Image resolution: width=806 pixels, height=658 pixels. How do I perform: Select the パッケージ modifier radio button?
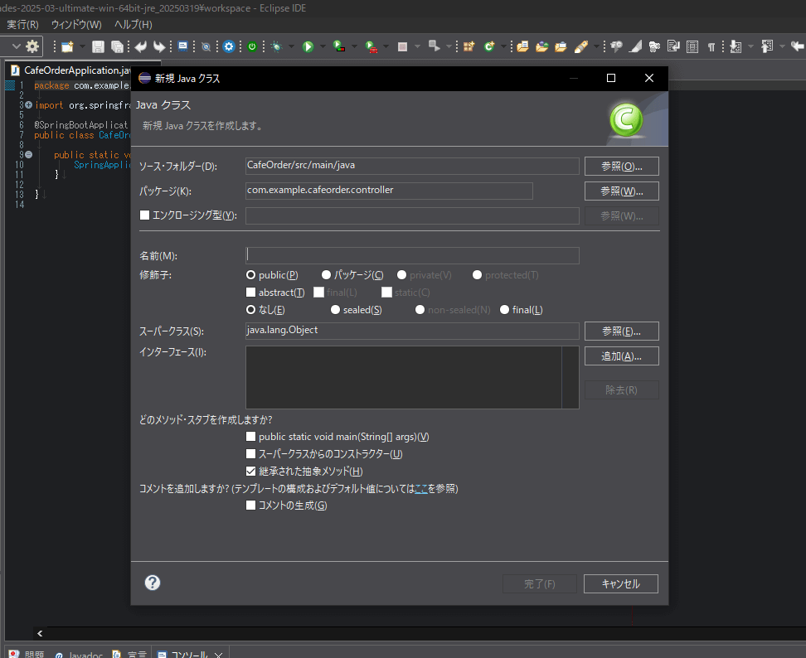pos(327,275)
